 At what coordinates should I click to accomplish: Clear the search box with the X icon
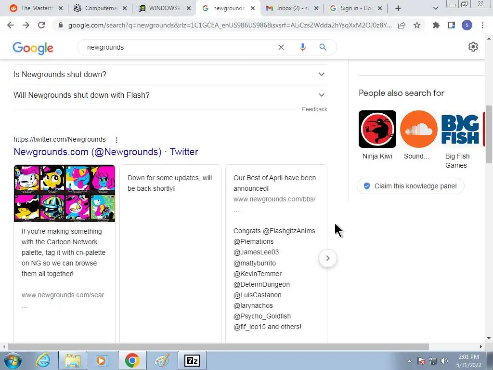281,47
